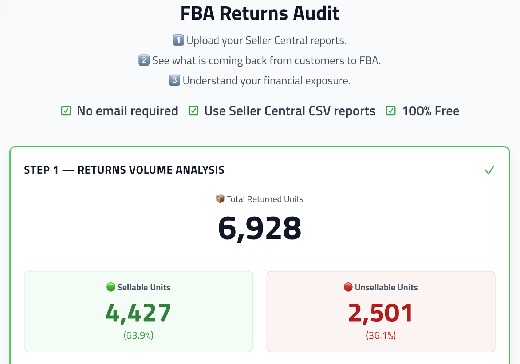Click the green checkmark on Step 1 header
The image size is (520, 364).
pyautogui.click(x=489, y=170)
